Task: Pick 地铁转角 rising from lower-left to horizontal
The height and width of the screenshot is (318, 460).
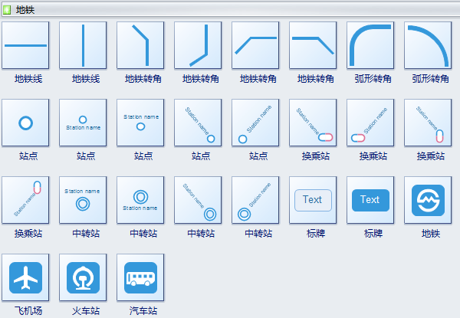Action: [255, 45]
